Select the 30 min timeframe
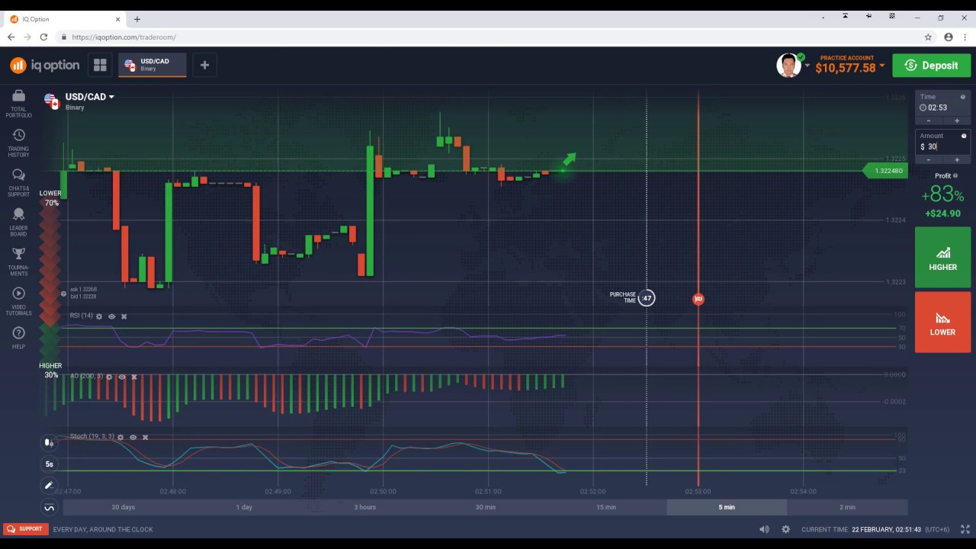Image resolution: width=976 pixels, height=549 pixels. (x=486, y=507)
